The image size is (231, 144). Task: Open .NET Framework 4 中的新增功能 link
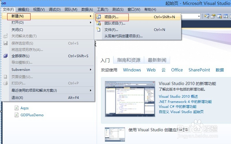coord(185,102)
